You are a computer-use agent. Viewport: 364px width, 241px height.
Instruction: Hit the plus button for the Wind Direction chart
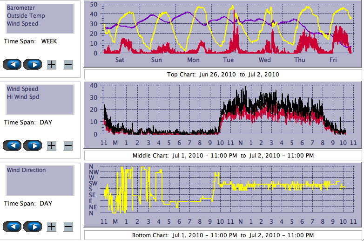point(51,227)
